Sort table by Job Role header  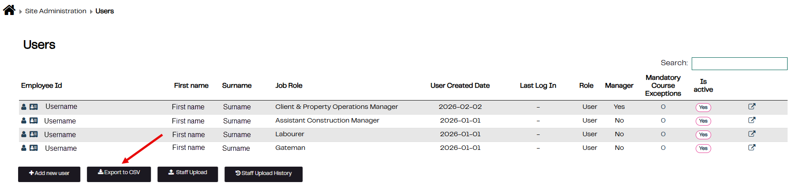(289, 86)
